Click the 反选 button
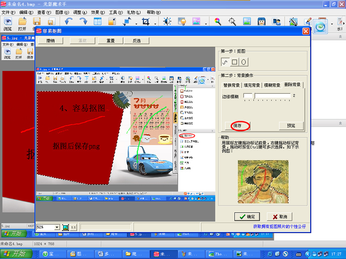The image size is (346, 259). pyautogui.click(x=137, y=41)
